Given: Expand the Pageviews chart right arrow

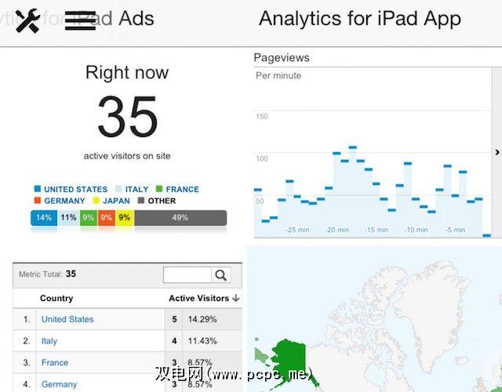Looking at the screenshot, I should (x=497, y=152).
